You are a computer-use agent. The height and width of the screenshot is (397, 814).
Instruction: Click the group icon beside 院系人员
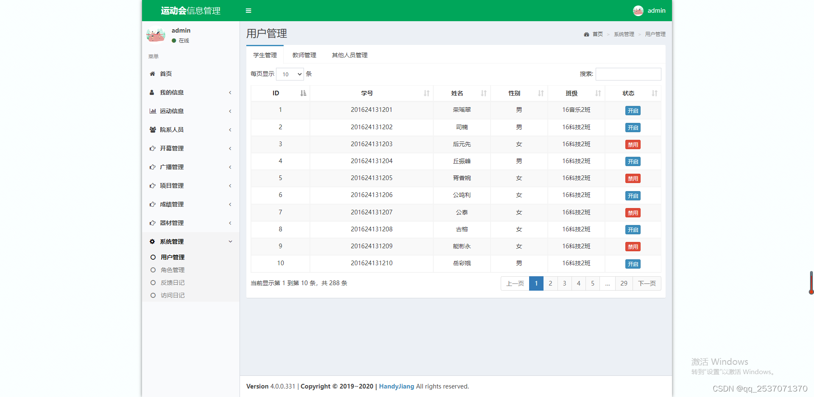(x=153, y=130)
